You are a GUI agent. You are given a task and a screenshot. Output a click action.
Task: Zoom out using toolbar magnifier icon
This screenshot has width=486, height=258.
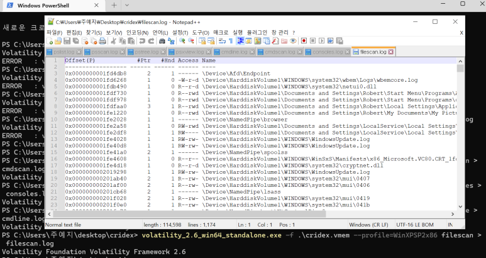coord(191,41)
